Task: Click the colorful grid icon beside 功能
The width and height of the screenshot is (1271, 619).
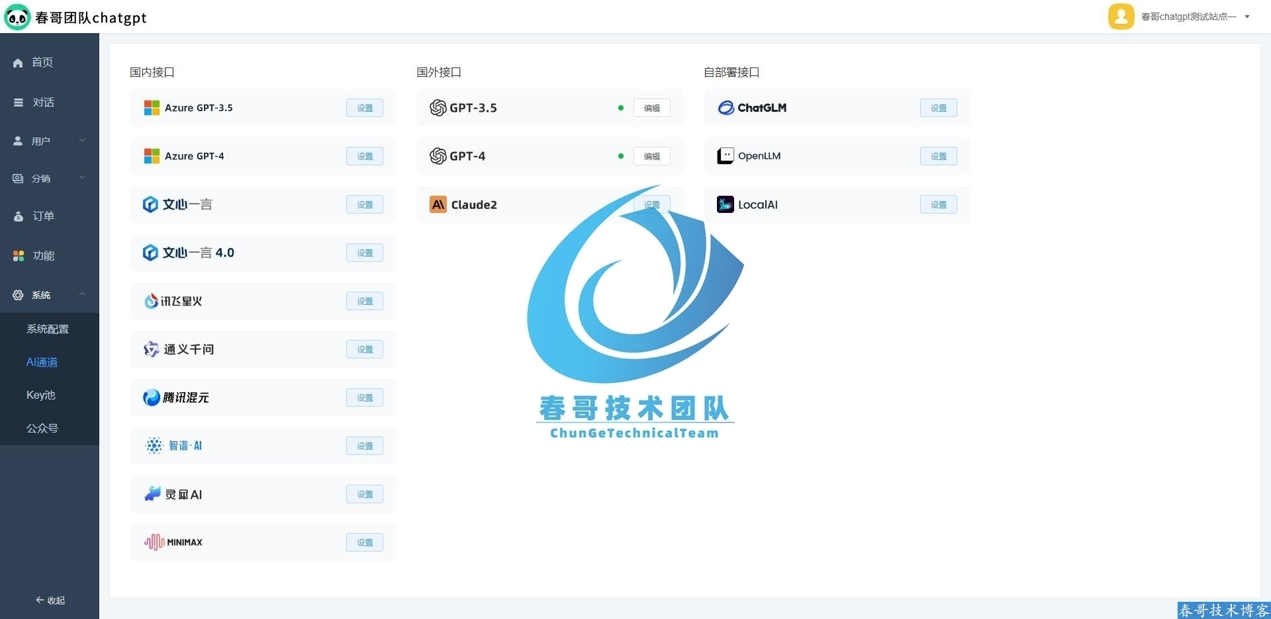Action: click(x=18, y=255)
